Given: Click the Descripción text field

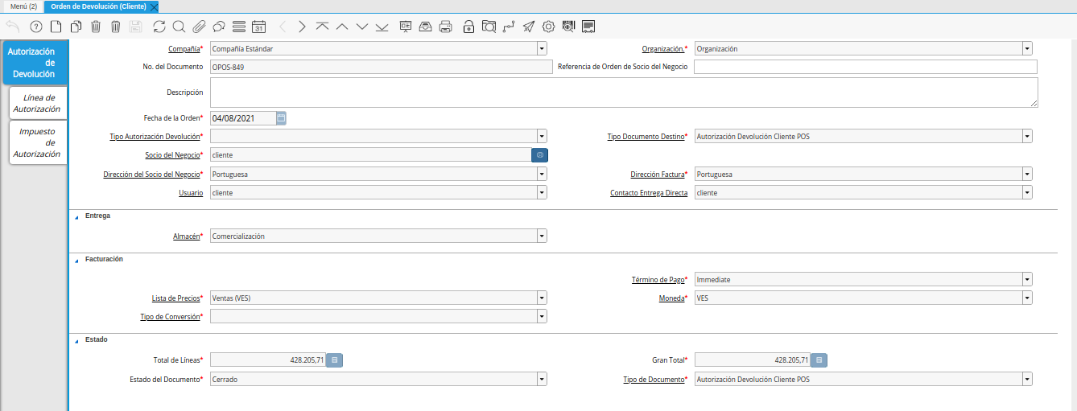Looking at the screenshot, I should pos(624,92).
